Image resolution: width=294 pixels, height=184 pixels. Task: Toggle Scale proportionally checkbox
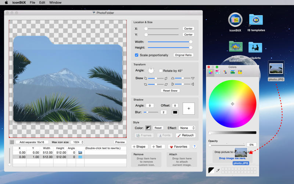(x=137, y=55)
